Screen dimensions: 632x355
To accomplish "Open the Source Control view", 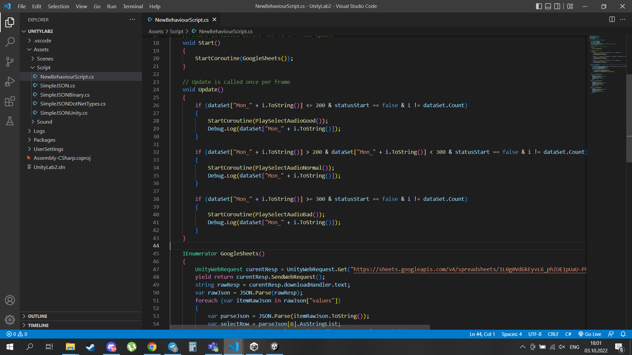I will coord(10,62).
